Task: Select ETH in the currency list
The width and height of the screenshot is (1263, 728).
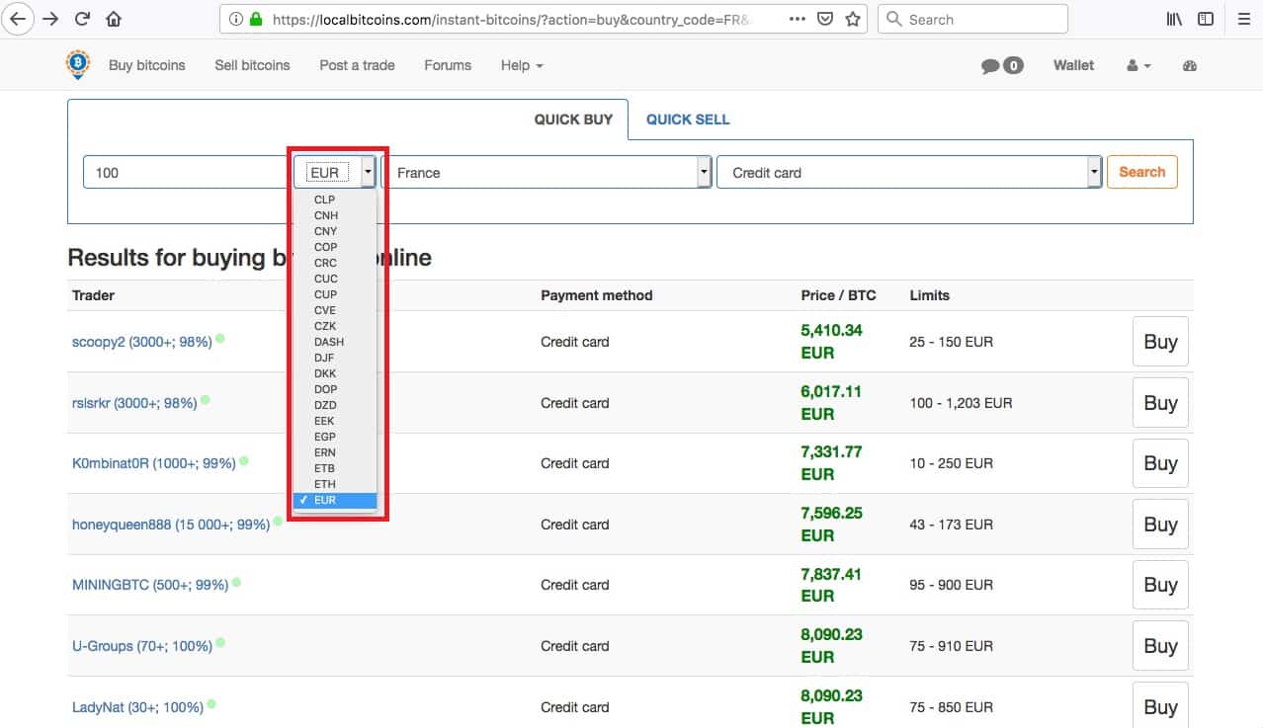Action: coord(335,484)
